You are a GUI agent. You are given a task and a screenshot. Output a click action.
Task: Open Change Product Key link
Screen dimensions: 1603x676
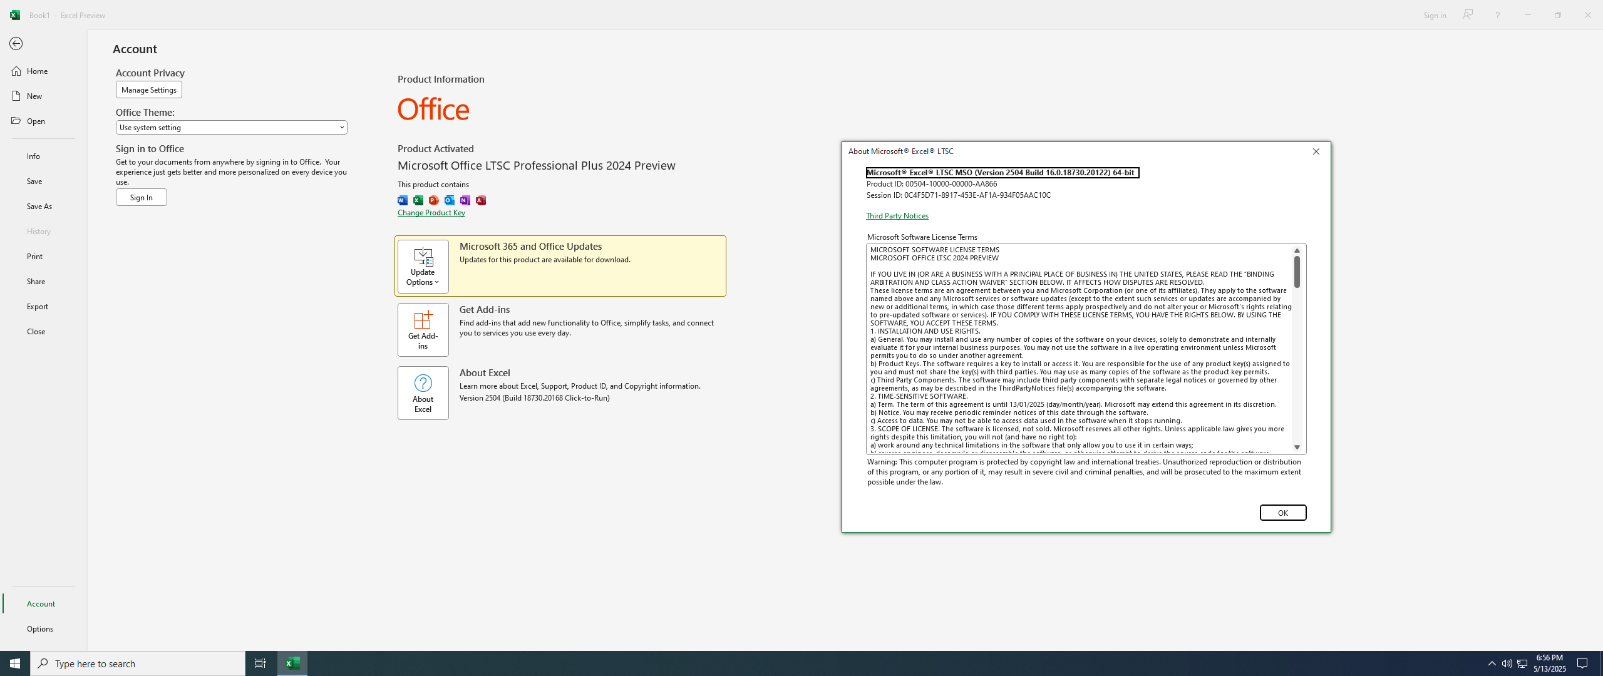[431, 213]
